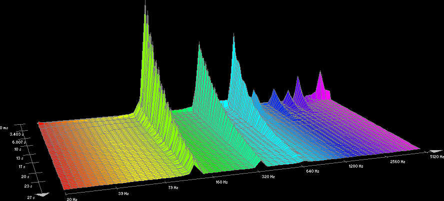Viewport: 444px width, 201px height.
Task: Click the 160 Hz frequency axis label
Action: coord(221,182)
